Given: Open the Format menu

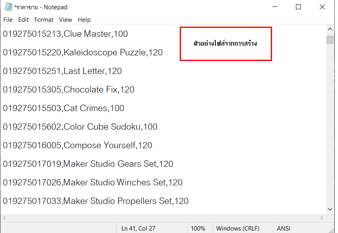Looking at the screenshot, I should coord(44,20).
